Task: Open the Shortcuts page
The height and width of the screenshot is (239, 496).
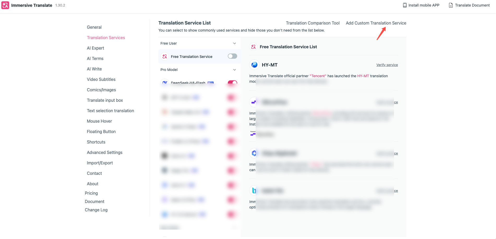Action: (x=96, y=142)
